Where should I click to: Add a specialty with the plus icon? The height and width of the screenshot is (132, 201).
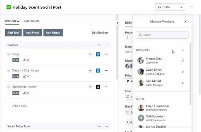[x=183, y=50]
